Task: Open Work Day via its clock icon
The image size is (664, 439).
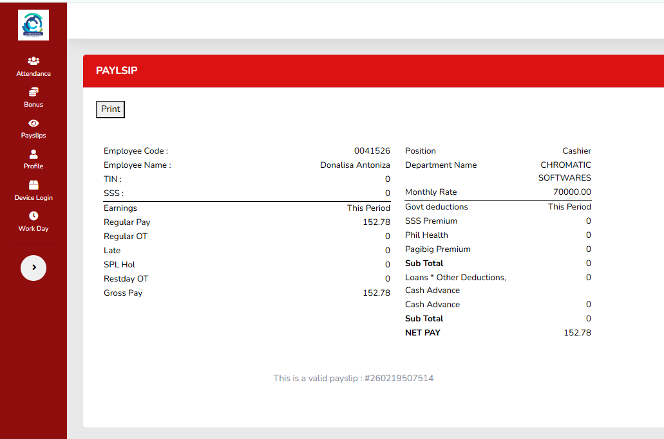Action: 33,216
